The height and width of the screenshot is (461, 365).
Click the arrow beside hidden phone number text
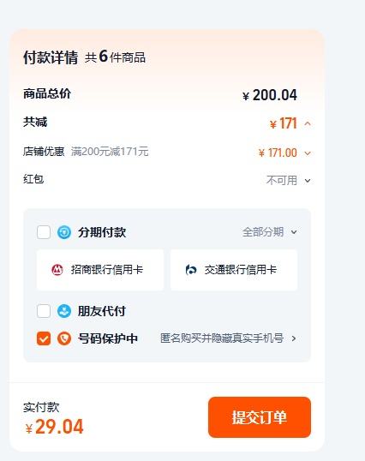point(294,338)
